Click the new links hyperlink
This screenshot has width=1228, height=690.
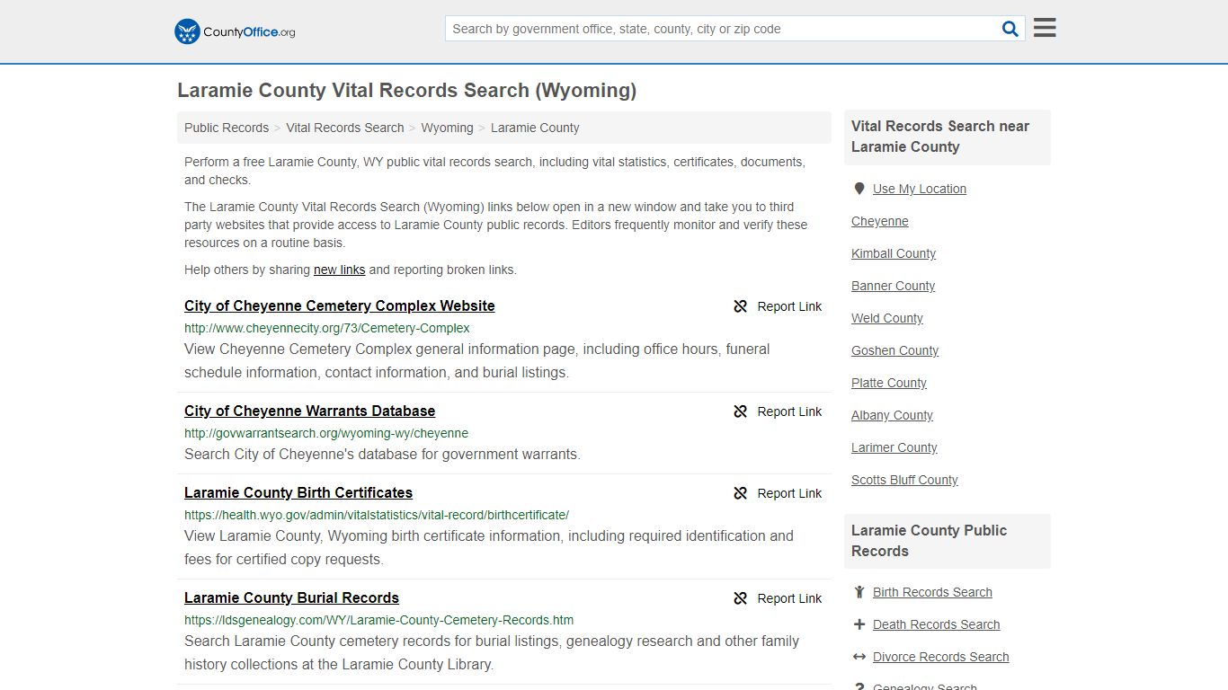[339, 270]
